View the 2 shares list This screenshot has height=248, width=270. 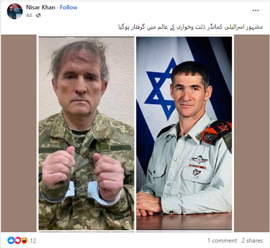tap(252, 241)
